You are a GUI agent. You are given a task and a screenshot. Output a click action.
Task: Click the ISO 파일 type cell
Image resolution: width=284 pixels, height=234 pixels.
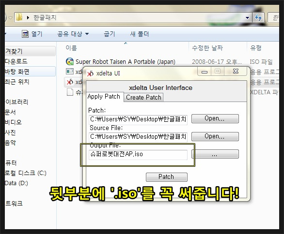pyautogui.click(x=261, y=62)
